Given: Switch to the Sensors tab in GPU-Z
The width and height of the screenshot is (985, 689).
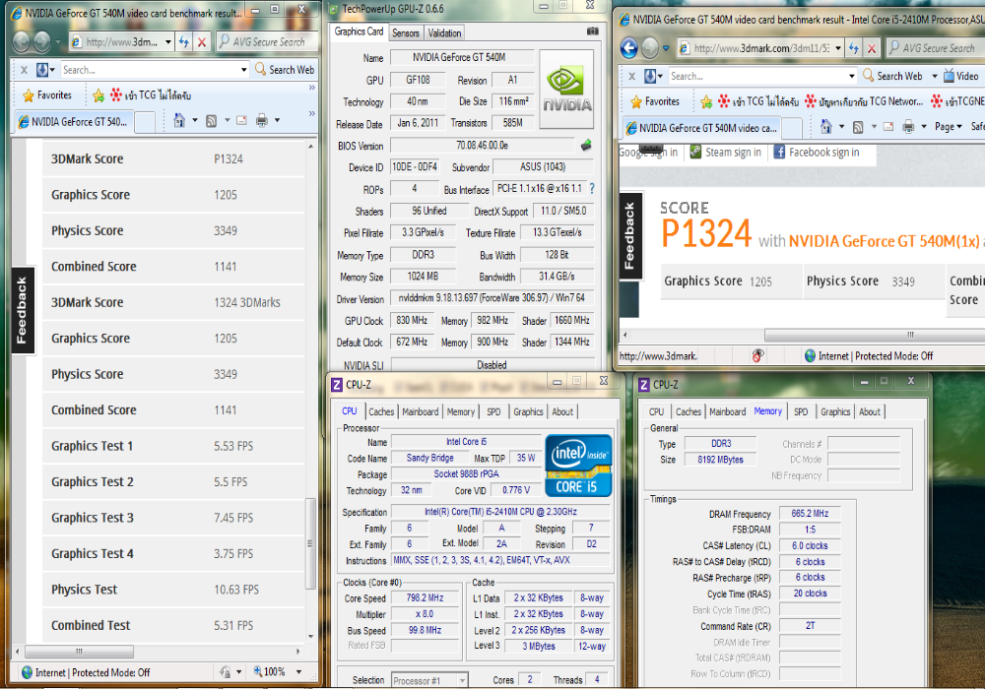Looking at the screenshot, I should click(405, 32).
